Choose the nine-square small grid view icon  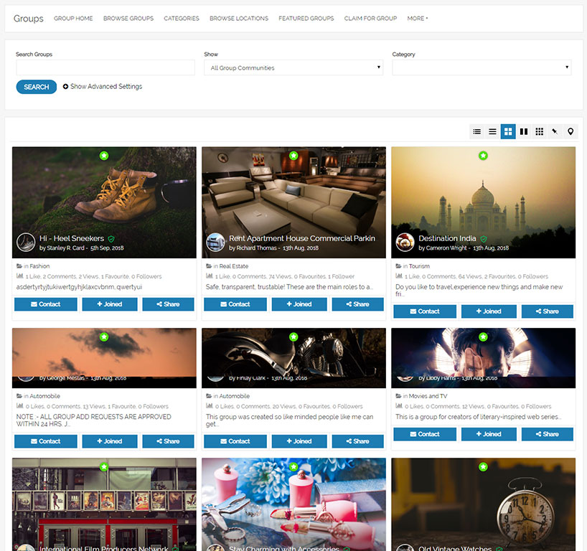point(540,131)
